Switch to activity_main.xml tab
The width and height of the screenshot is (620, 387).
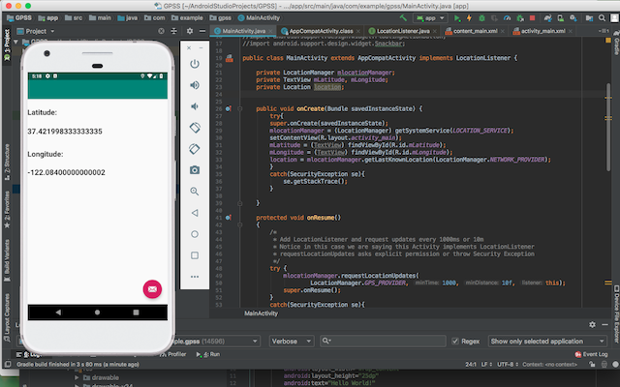tap(542, 31)
